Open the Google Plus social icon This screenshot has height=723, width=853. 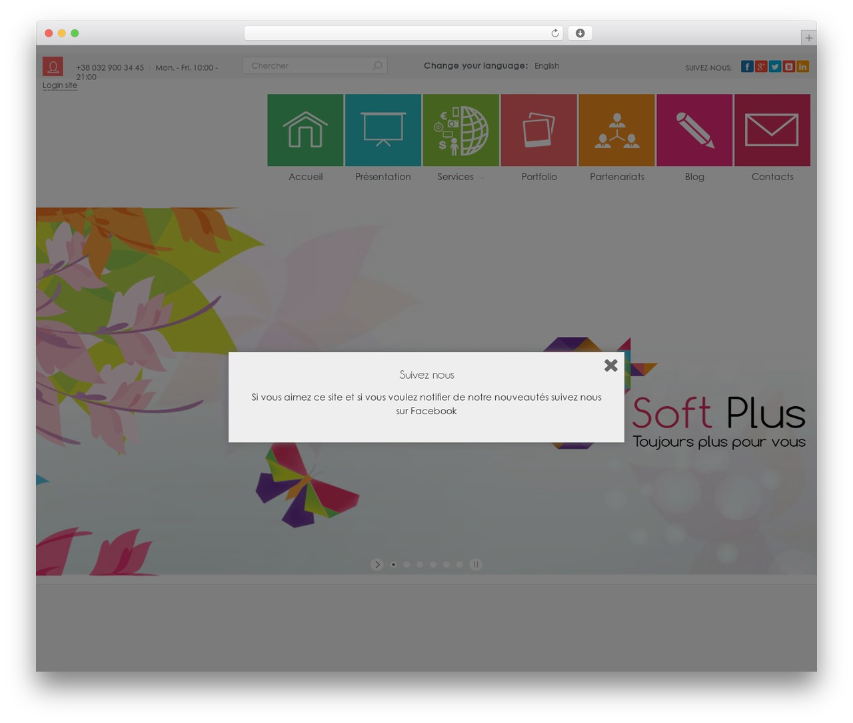[761, 66]
